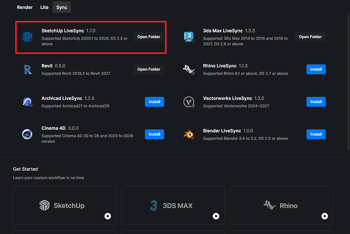
Task: Click the Archicad LiveSync plugin icon
Action: pyautogui.click(x=27, y=102)
